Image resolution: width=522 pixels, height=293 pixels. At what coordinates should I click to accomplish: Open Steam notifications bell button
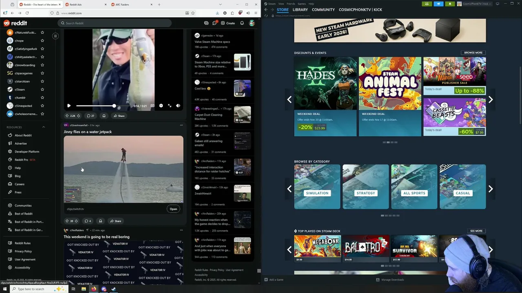click(450, 4)
